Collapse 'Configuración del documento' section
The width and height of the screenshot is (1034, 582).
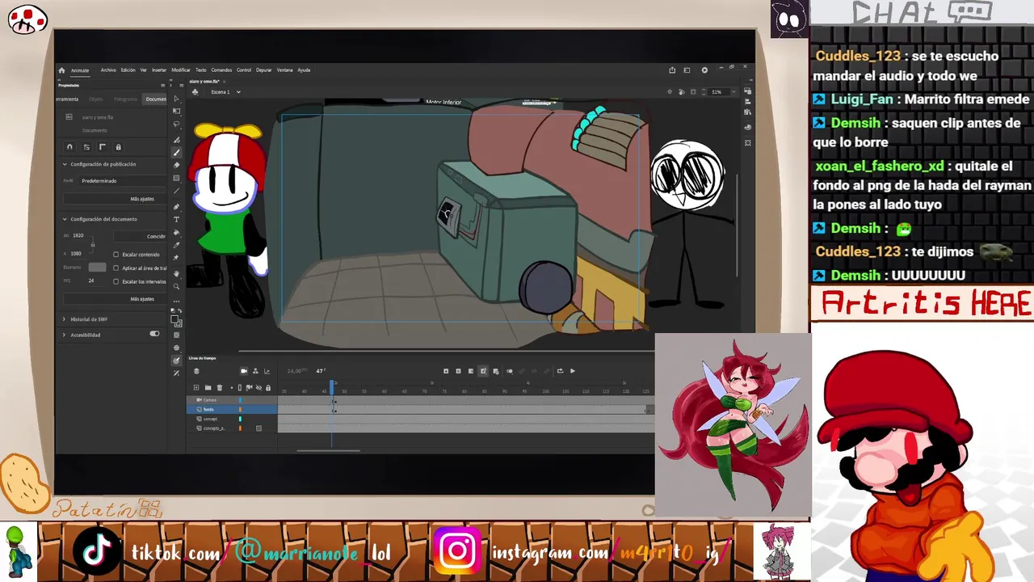coord(65,219)
